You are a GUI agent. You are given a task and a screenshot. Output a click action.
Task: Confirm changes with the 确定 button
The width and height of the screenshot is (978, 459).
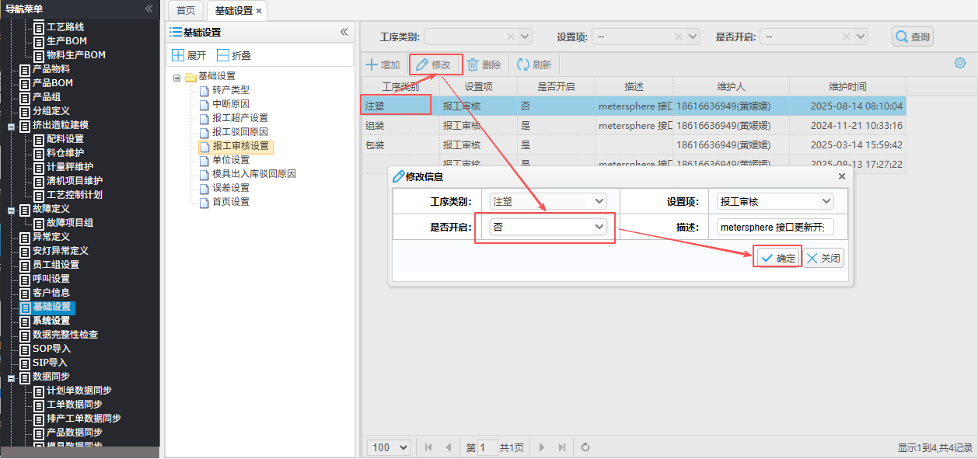coord(777,259)
